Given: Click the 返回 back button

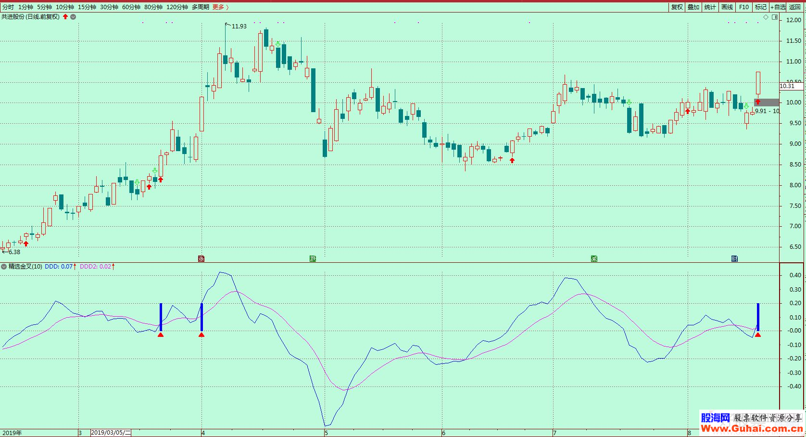Looking at the screenshot, I should click(795, 7).
